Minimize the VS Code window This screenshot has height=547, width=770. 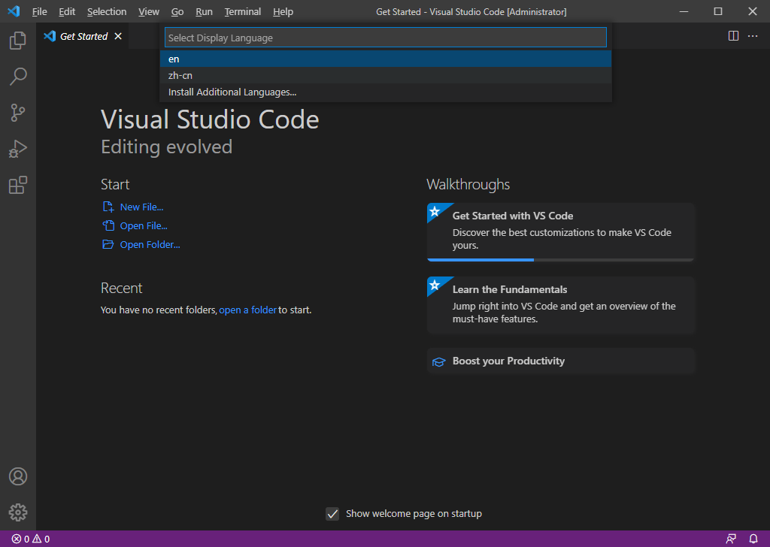(684, 11)
